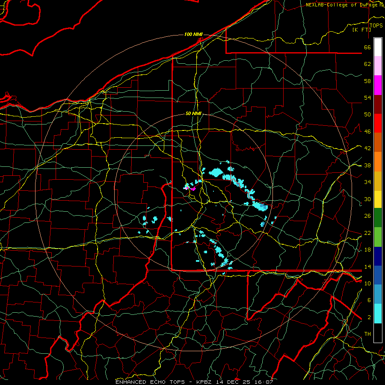Click the TH legend label
Viewport: 385px width, 385px height.
367,334
